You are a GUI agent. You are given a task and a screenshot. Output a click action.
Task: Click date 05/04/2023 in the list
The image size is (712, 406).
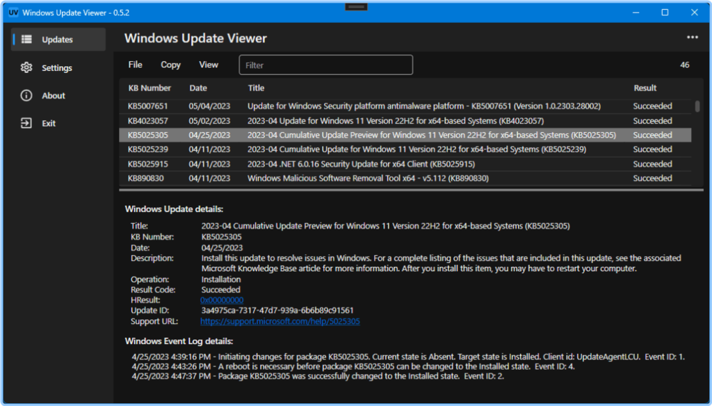[x=209, y=106]
